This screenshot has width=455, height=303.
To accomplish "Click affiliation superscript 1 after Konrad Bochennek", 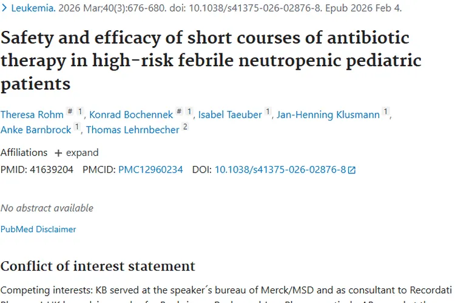I will pyautogui.click(x=189, y=112).
